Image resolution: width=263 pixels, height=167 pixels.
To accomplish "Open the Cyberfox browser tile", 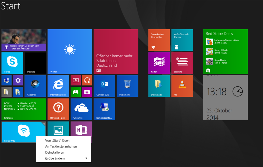I will (35, 86).
